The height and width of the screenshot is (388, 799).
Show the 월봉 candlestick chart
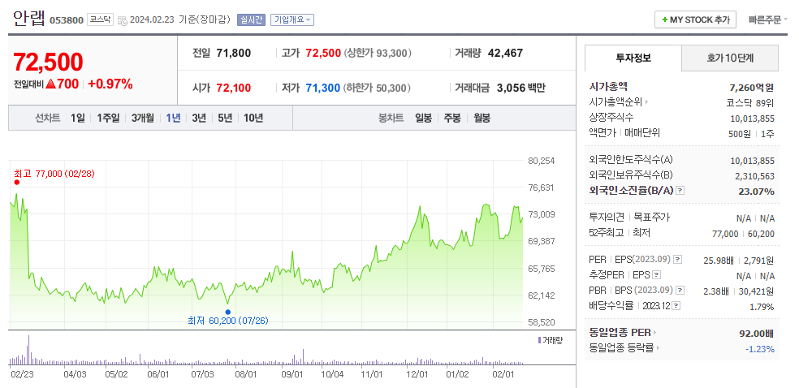482,119
